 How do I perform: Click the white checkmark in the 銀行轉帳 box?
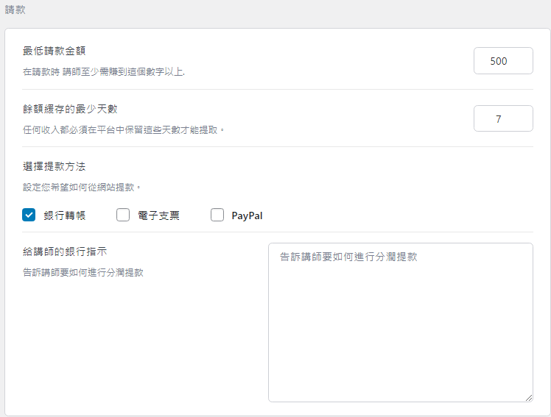click(x=29, y=215)
